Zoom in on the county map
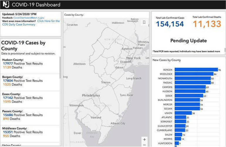Image resolution: width=226 pixels, height=147 pixels. click(144, 139)
